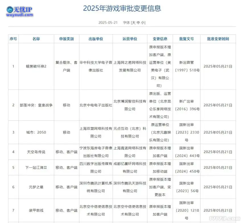Click approval number 国新出审〔2023〕2330号
The width and height of the screenshot is (243, 223).
[187, 132]
